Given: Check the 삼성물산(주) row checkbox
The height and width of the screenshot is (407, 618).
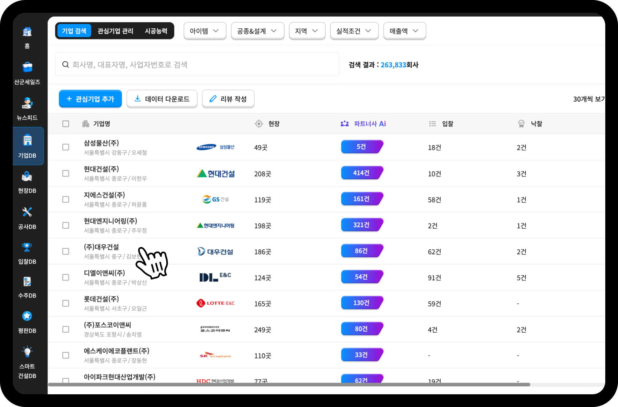Looking at the screenshot, I should (x=66, y=147).
